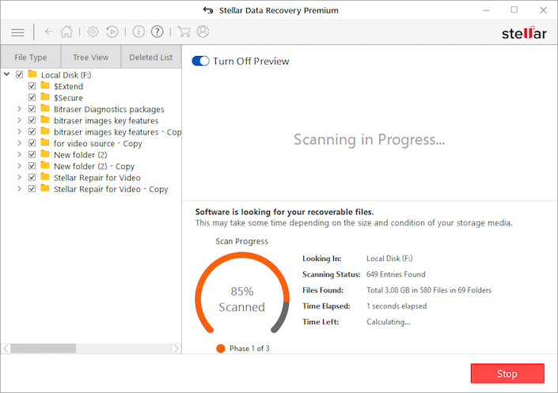Viewport: 558px width, 393px height.
Task: Expand Bitraser Diagnostics packages folder
Action: pyautogui.click(x=20, y=109)
